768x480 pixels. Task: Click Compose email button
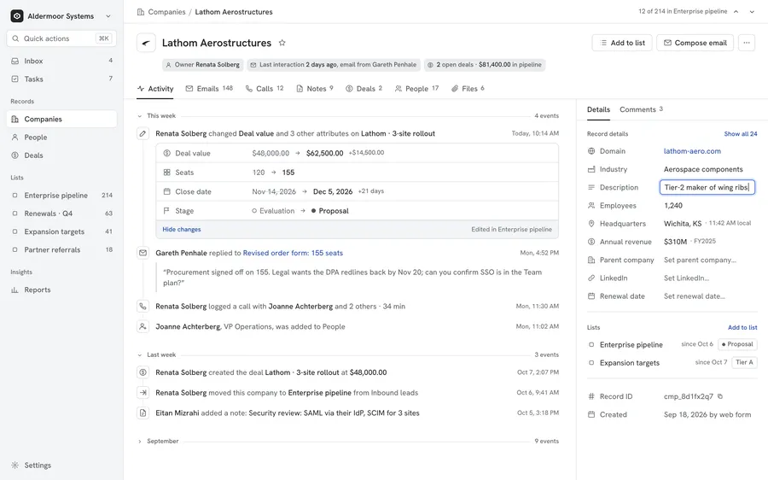pyautogui.click(x=695, y=43)
